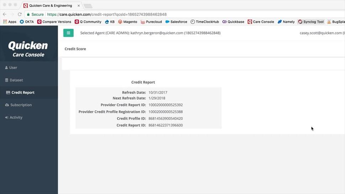Open the Magento bookmark
Screen dimensions: 345x194
(127, 22)
